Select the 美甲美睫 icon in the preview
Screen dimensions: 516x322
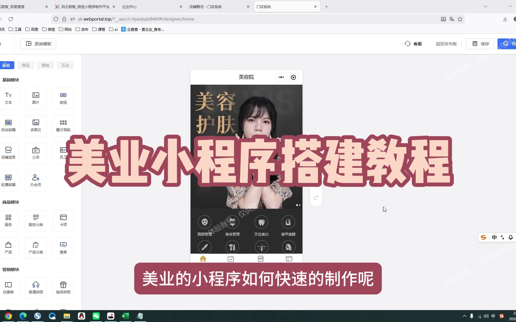click(288, 222)
